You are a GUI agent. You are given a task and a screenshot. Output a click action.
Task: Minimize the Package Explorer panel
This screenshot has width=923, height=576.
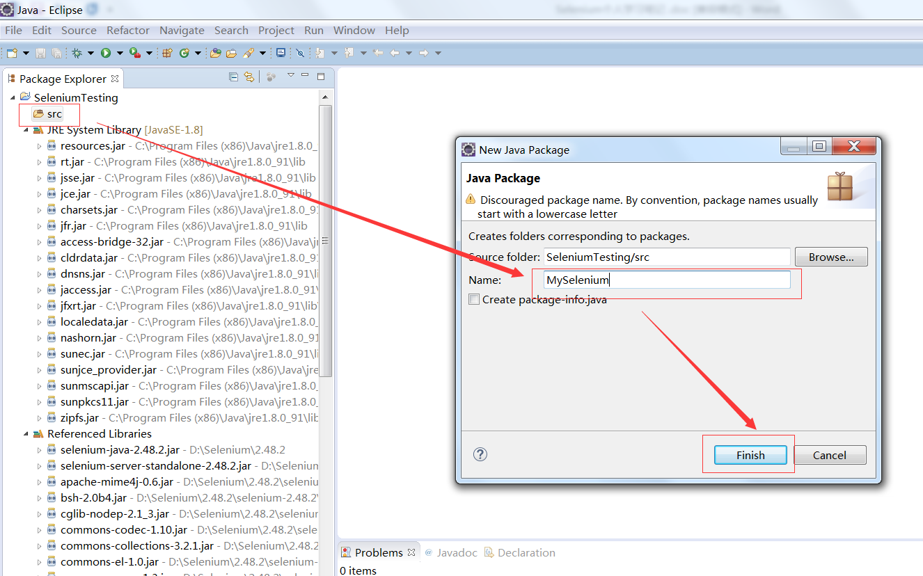pyautogui.click(x=305, y=75)
